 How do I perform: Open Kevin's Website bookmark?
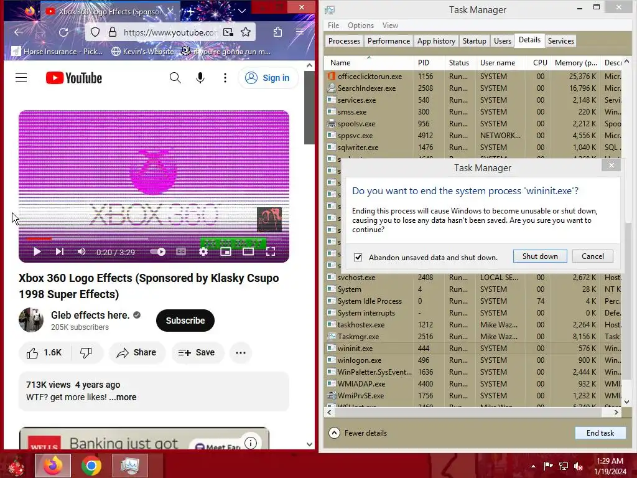[143, 52]
